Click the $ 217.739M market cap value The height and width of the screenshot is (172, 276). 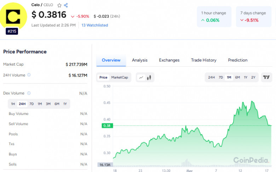pyautogui.click(x=76, y=65)
